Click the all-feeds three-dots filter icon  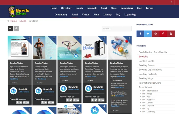(10, 29)
